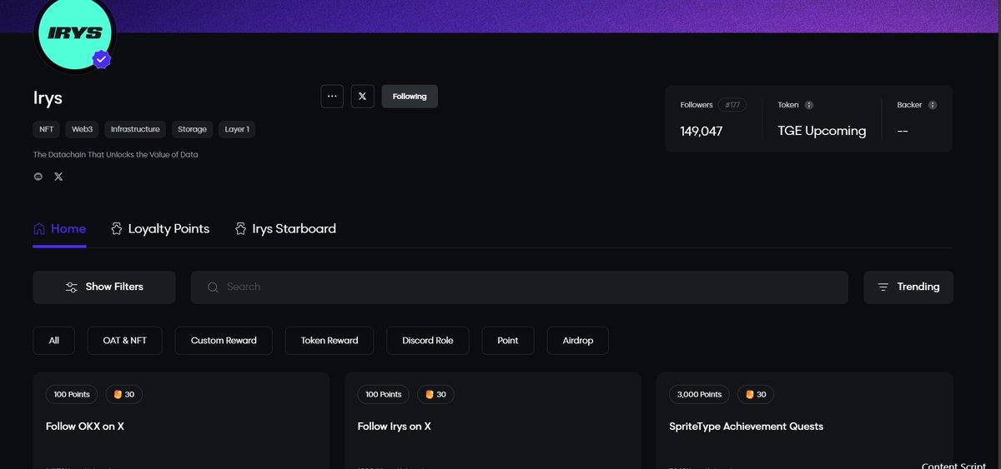Select the Layer 1 tag
Image resolution: width=1001 pixels, height=469 pixels.
coord(237,129)
